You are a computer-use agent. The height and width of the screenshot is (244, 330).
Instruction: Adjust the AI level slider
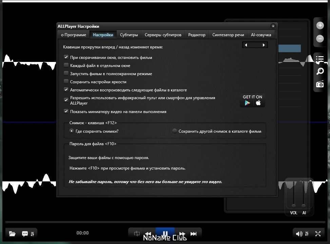tap(304, 194)
